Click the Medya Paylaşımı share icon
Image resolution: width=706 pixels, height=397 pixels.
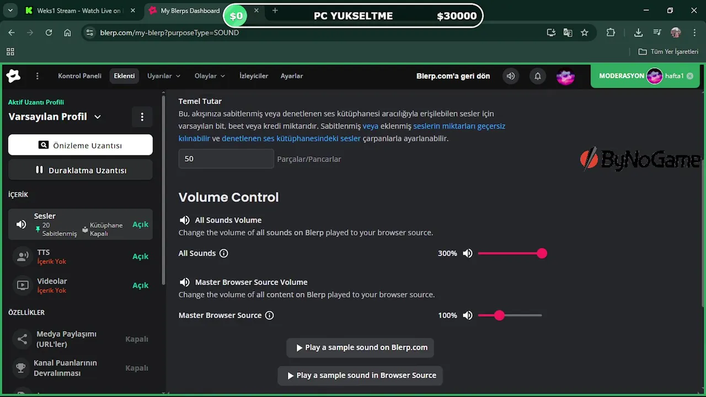pos(22,339)
